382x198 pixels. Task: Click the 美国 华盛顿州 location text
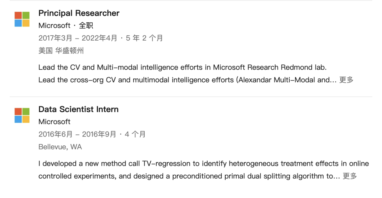tap(61, 51)
